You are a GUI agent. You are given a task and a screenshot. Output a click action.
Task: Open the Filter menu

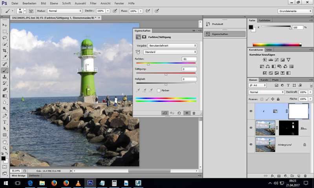(93, 3)
